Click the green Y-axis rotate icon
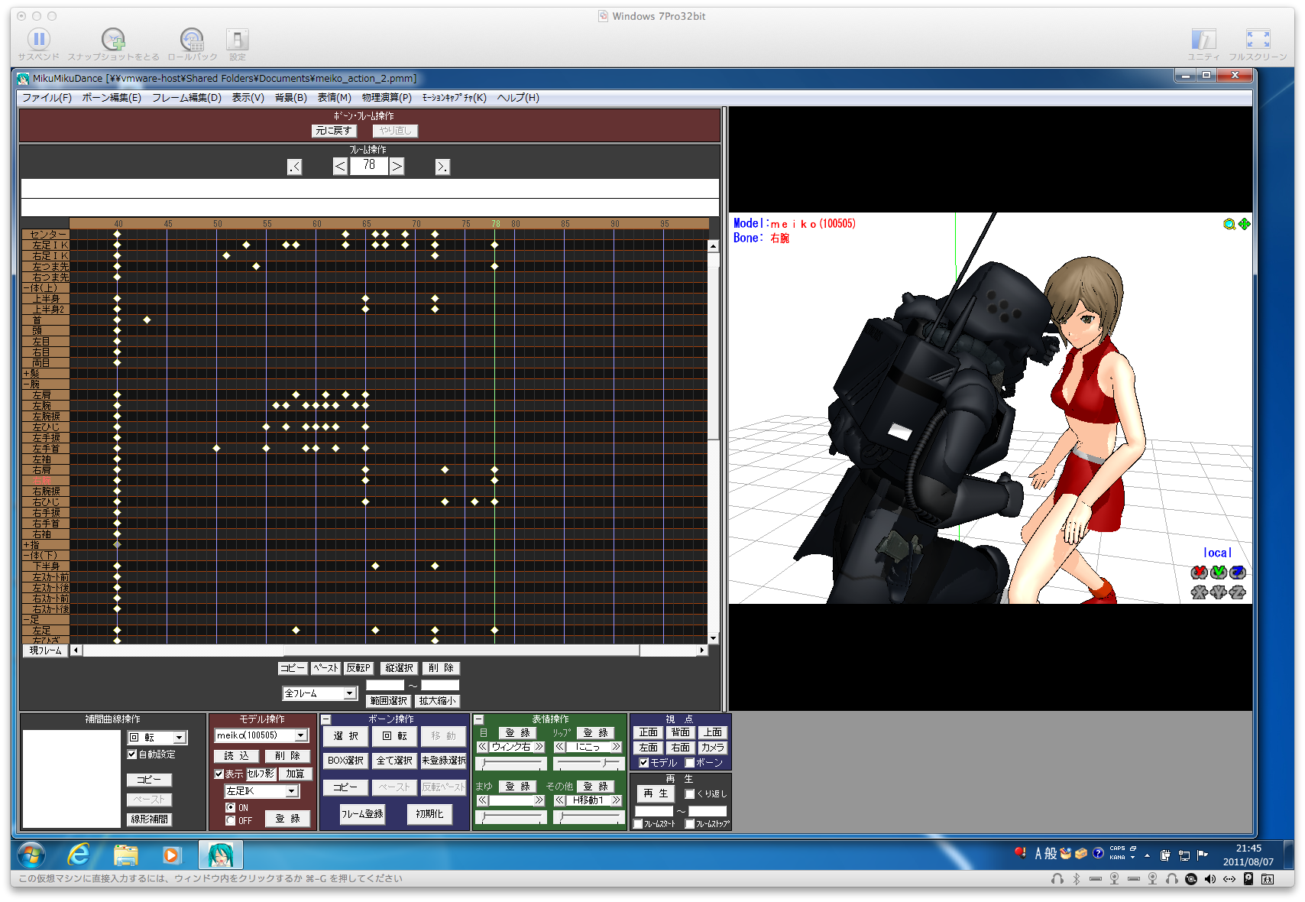1305x902 pixels. tap(1219, 573)
